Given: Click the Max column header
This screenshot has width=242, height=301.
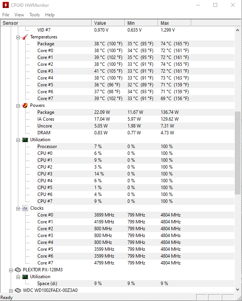Looking at the screenshot, I should coord(174,23).
